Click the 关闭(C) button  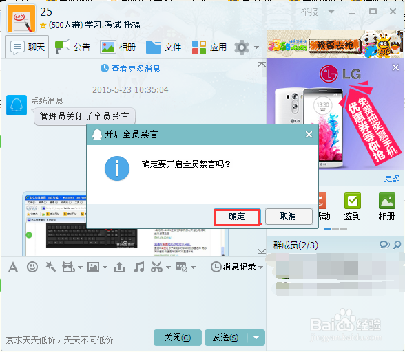178,338
